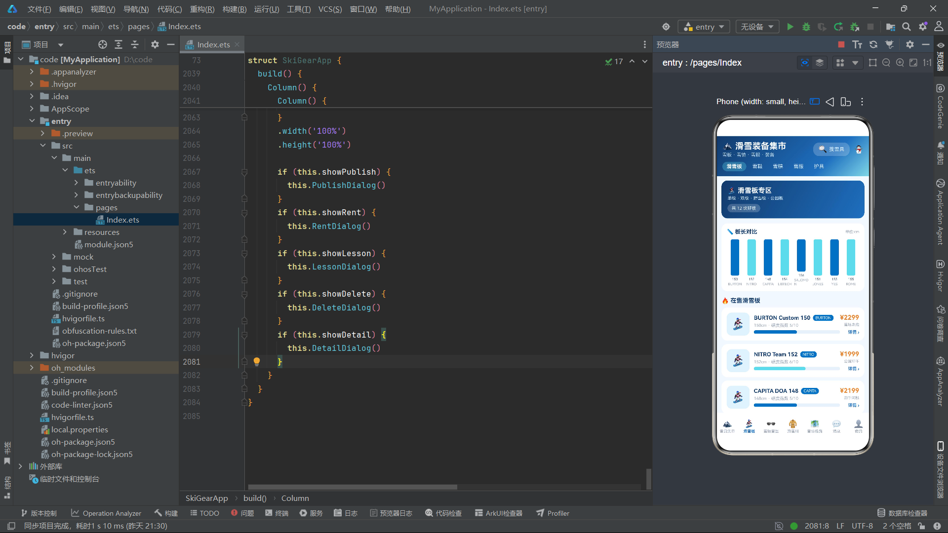Screen dimensions: 948x533
Task: Open the 无设备 device dropdown
Action: (x=757, y=27)
